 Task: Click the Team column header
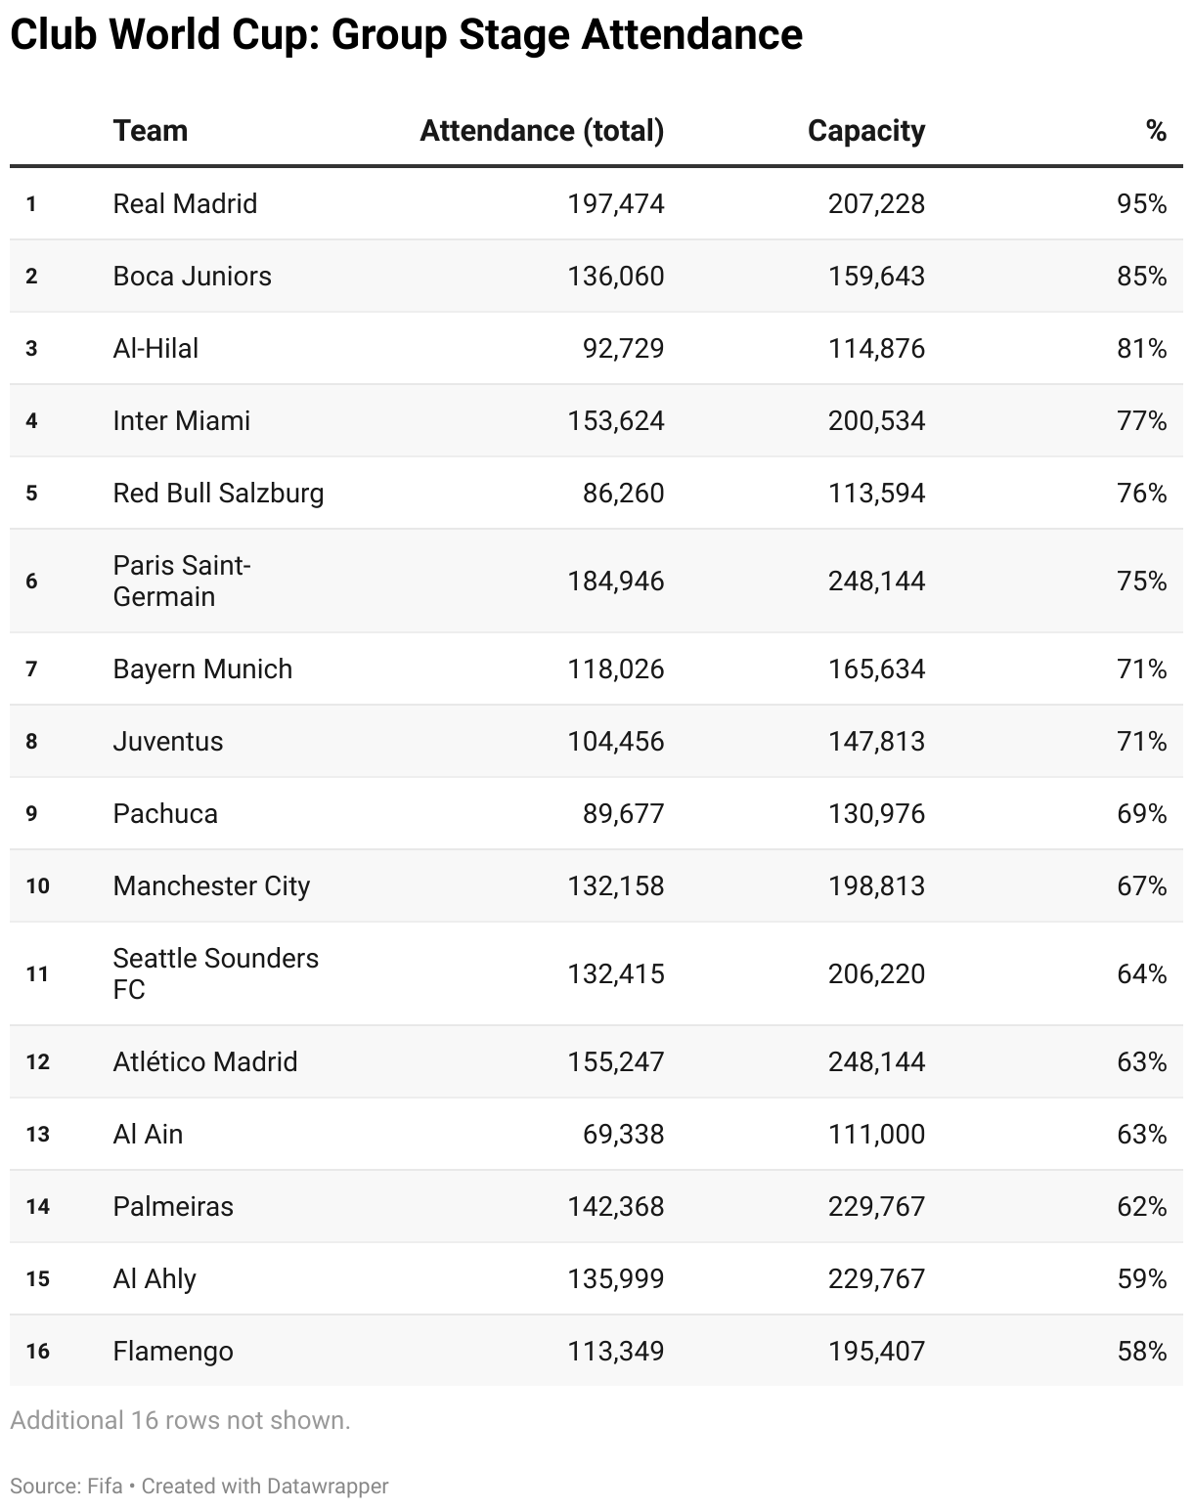pos(150,131)
